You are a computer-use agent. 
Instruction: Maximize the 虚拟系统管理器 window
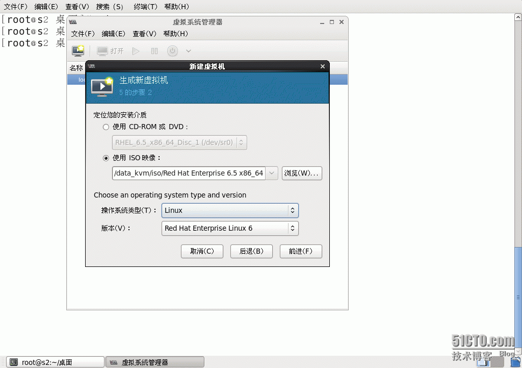pos(331,22)
